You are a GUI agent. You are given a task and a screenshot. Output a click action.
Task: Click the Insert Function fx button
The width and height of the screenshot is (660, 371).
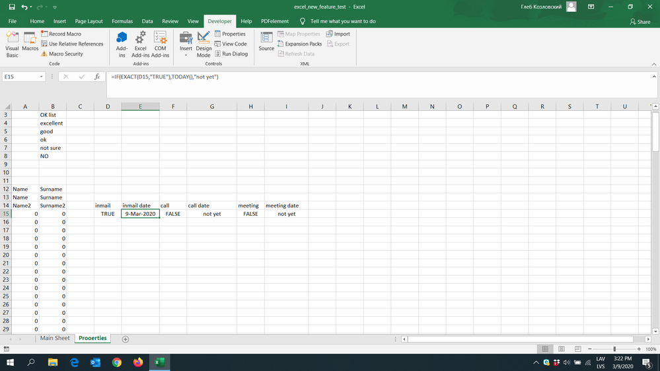tap(97, 77)
